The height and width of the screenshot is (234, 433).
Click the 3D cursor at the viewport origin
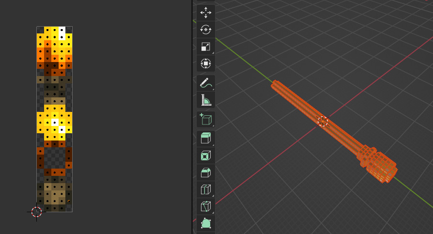(323, 121)
